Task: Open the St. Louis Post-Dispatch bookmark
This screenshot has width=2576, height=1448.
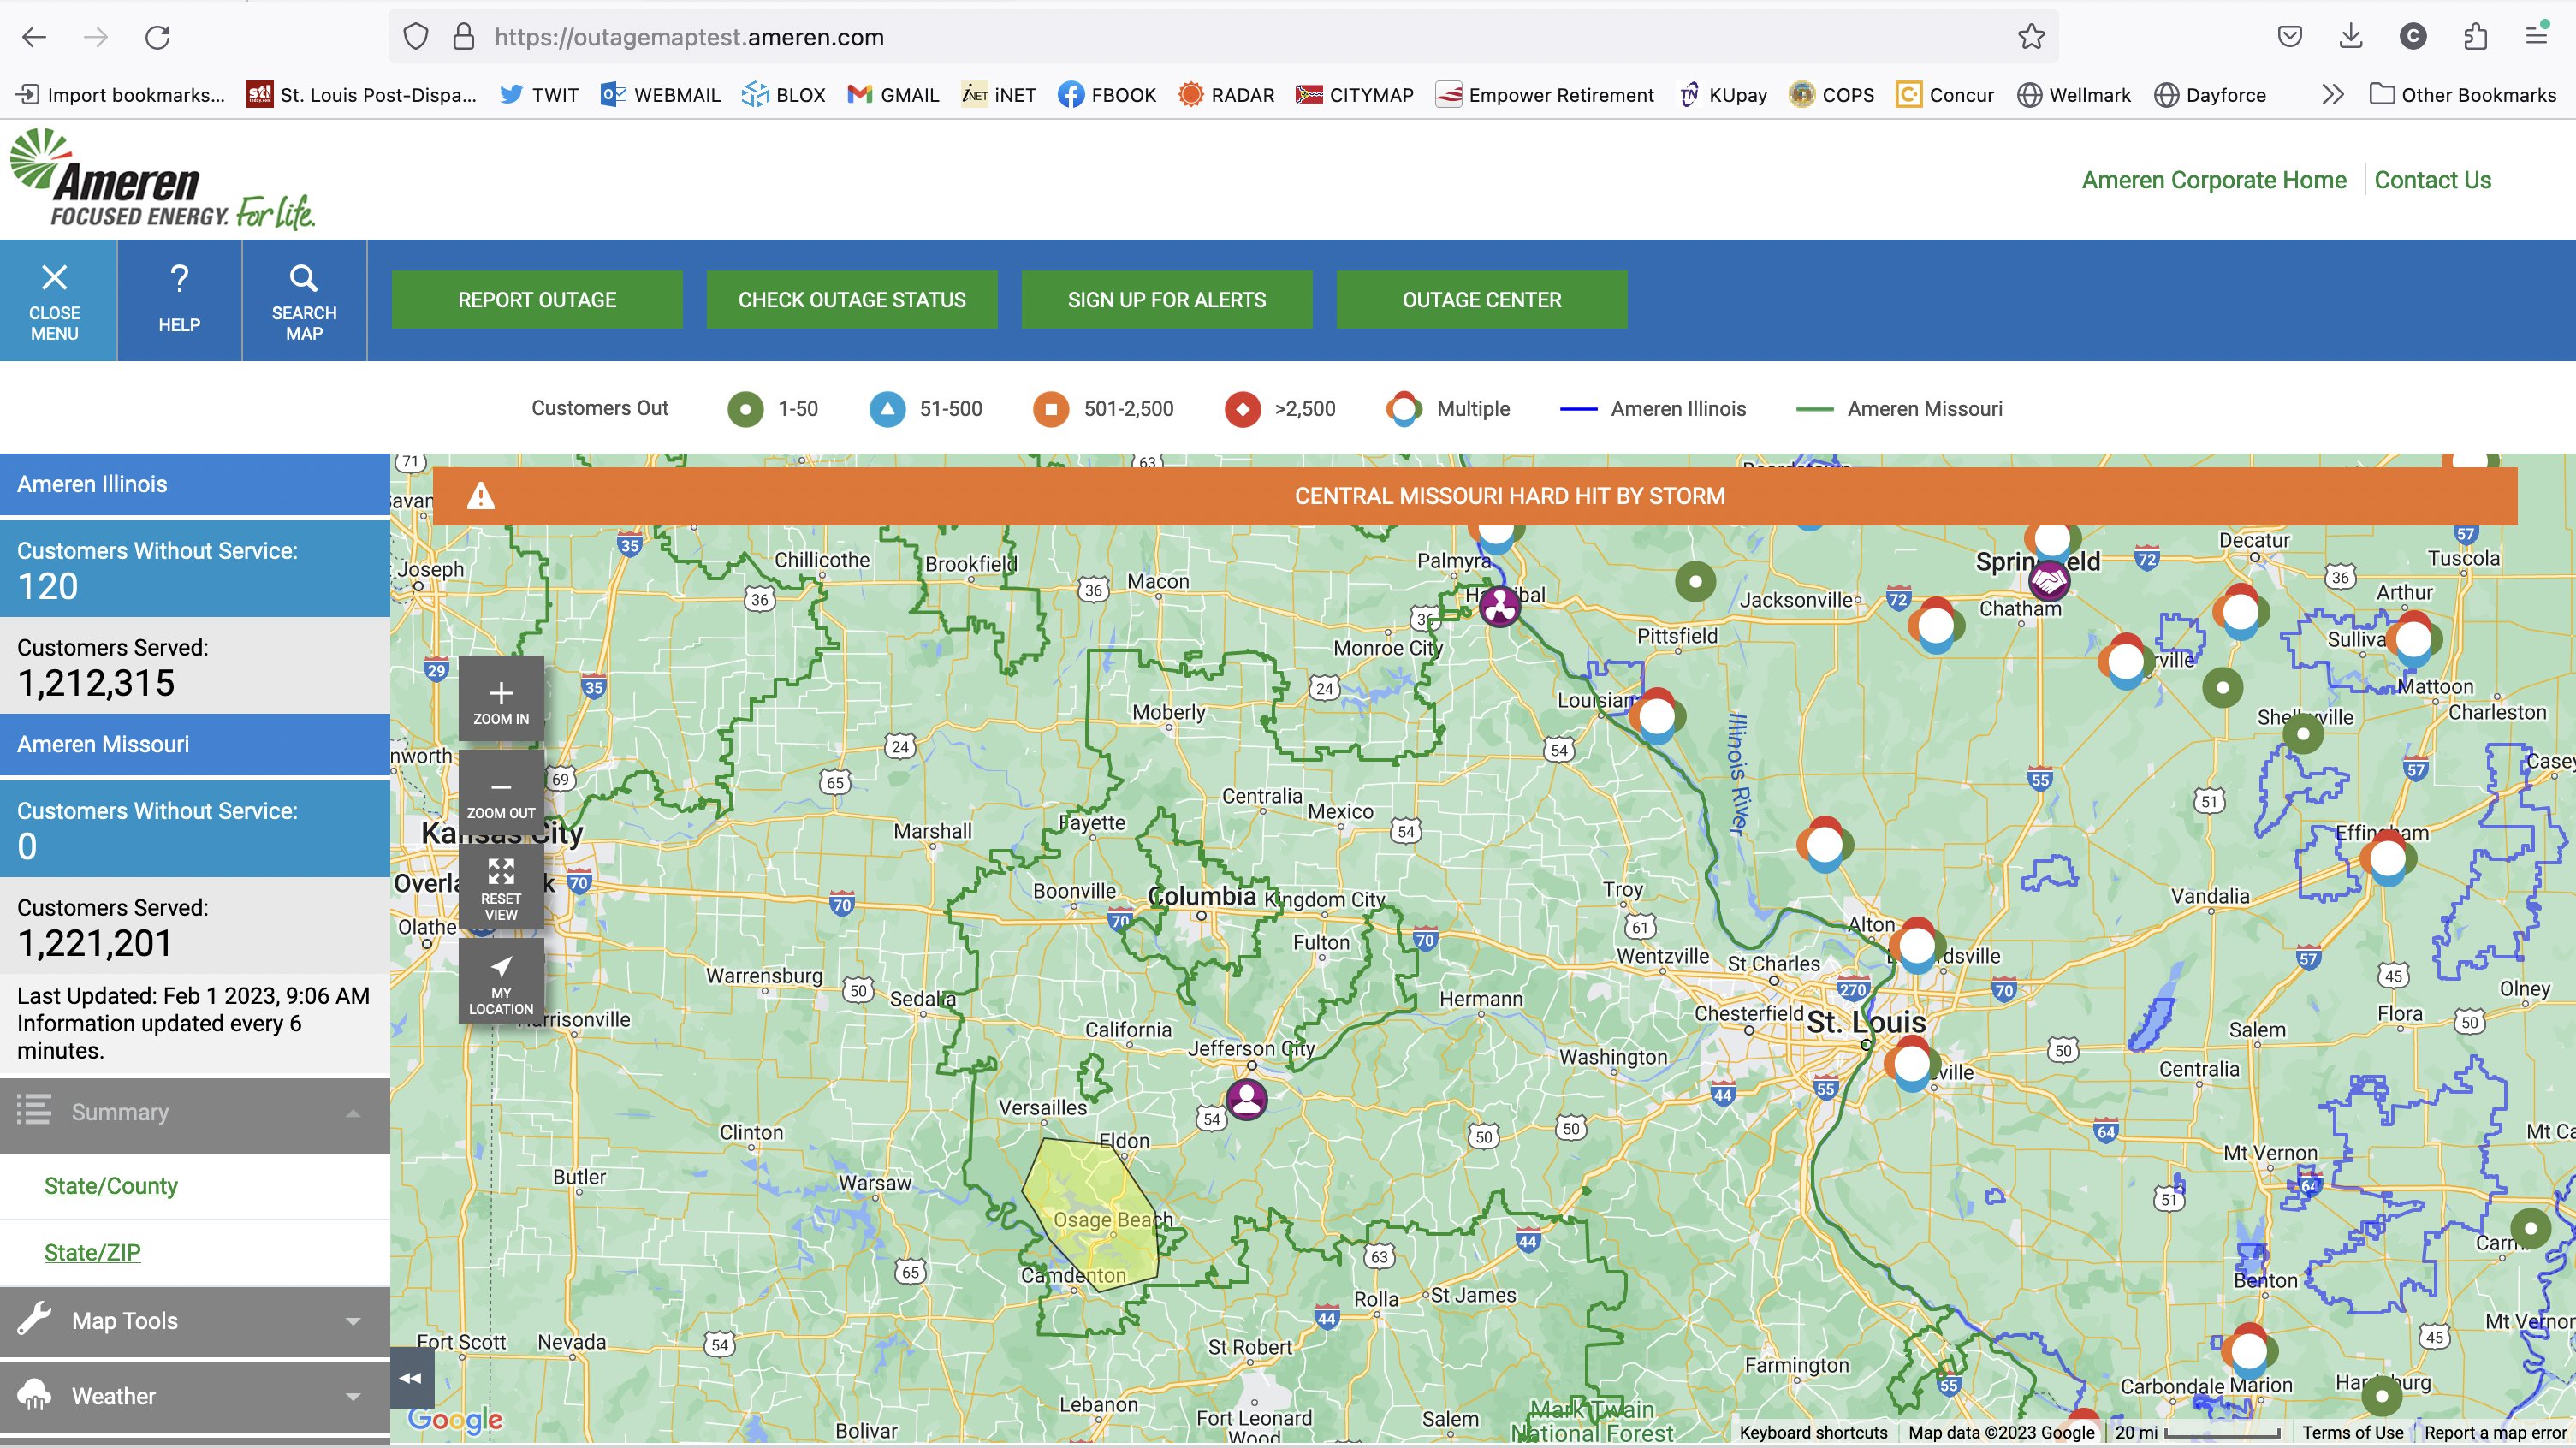Action: (362, 95)
